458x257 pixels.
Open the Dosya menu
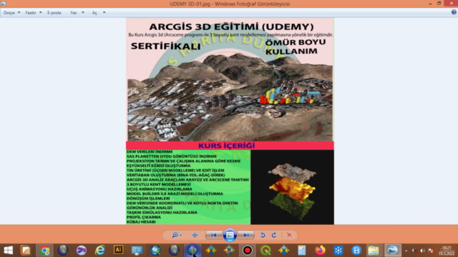pos(11,13)
